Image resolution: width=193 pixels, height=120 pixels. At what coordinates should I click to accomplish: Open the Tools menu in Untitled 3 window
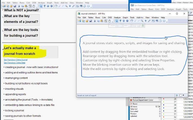pyautogui.click(x=132, y=18)
